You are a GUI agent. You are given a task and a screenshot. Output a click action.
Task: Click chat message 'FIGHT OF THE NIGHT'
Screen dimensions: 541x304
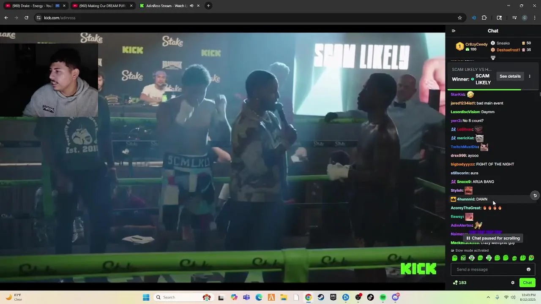[x=495, y=164]
